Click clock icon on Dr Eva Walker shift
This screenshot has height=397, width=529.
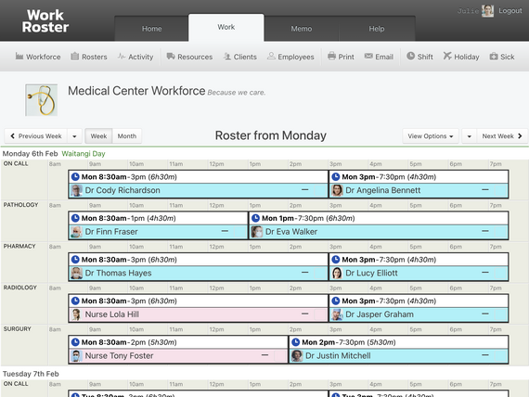[256, 218]
